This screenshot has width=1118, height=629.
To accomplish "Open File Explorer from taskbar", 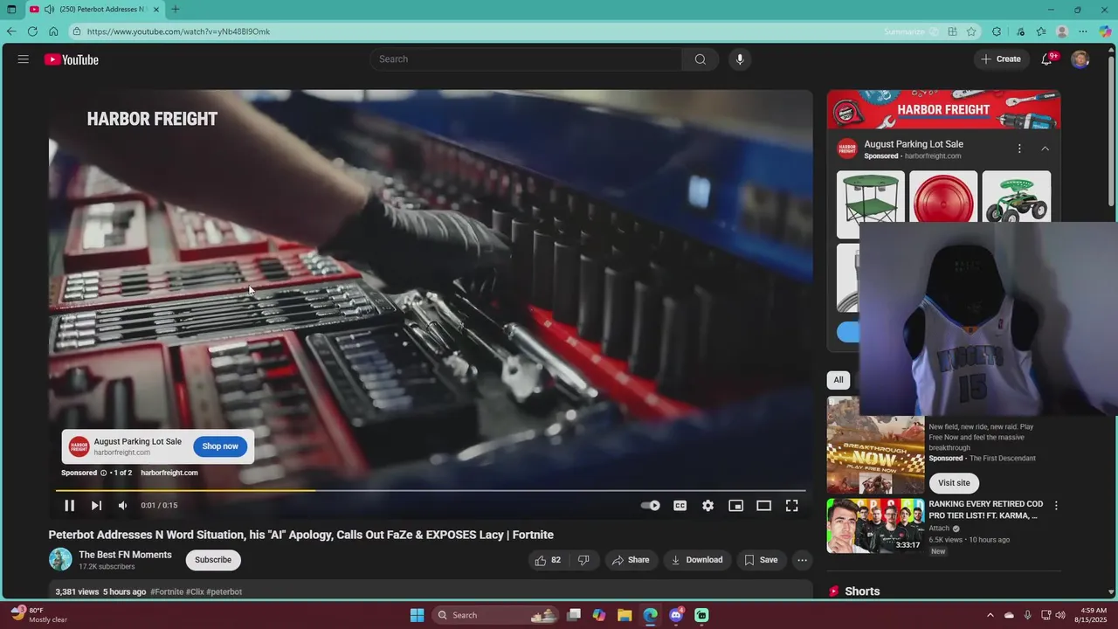I will [x=625, y=615].
